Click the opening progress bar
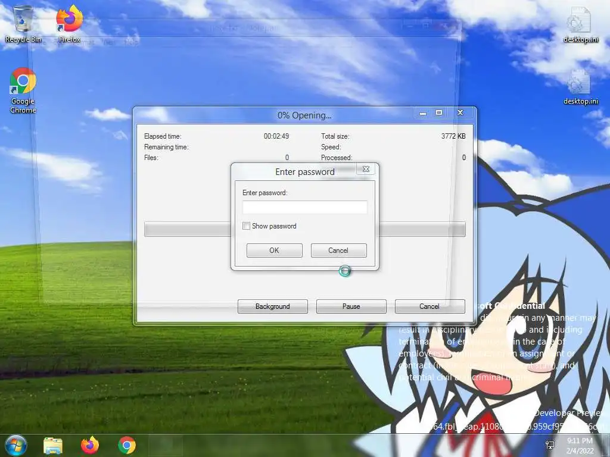The width and height of the screenshot is (610, 457). point(304,229)
